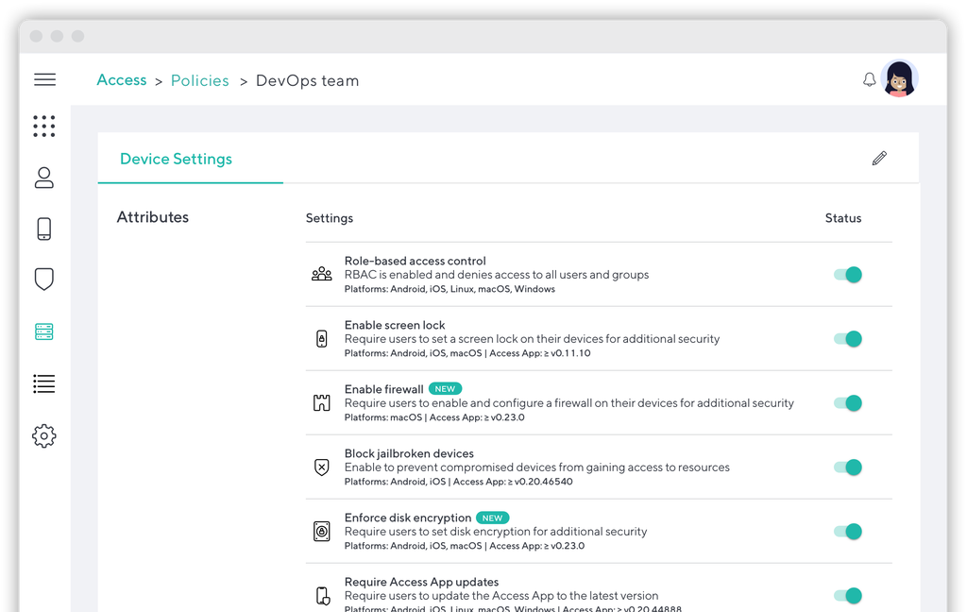
Task: Toggle Block jailbroken devices setting
Action: [x=848, y=467]
